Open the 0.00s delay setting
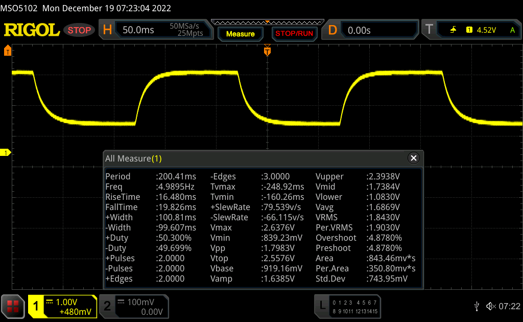This screenshot has height=322, width=523. (359, 30)
